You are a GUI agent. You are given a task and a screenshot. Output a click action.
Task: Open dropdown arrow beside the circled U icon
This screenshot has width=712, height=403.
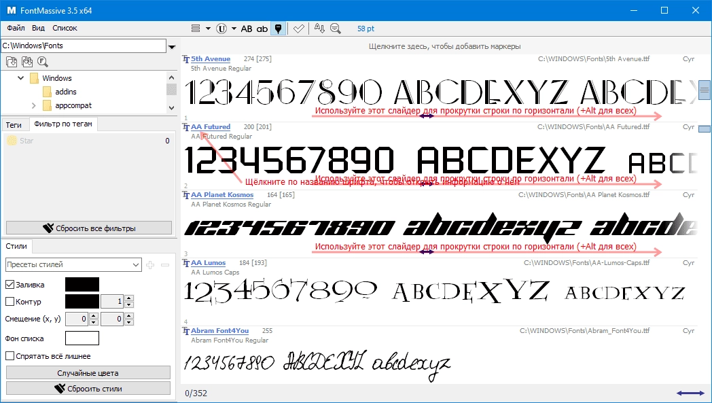coord(234,29)
